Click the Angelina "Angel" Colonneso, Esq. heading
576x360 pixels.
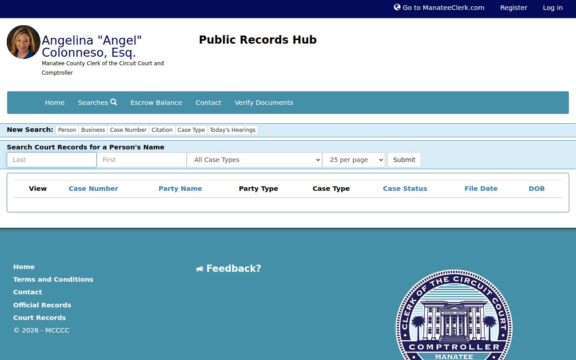click(92, 46)
